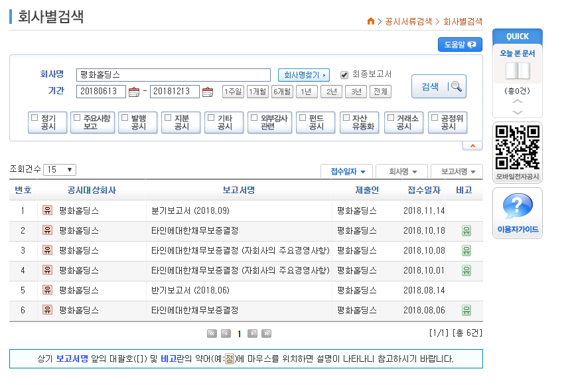Click 유 market icon in row 2
The image size is (566, 385).
tap(47, 230)
